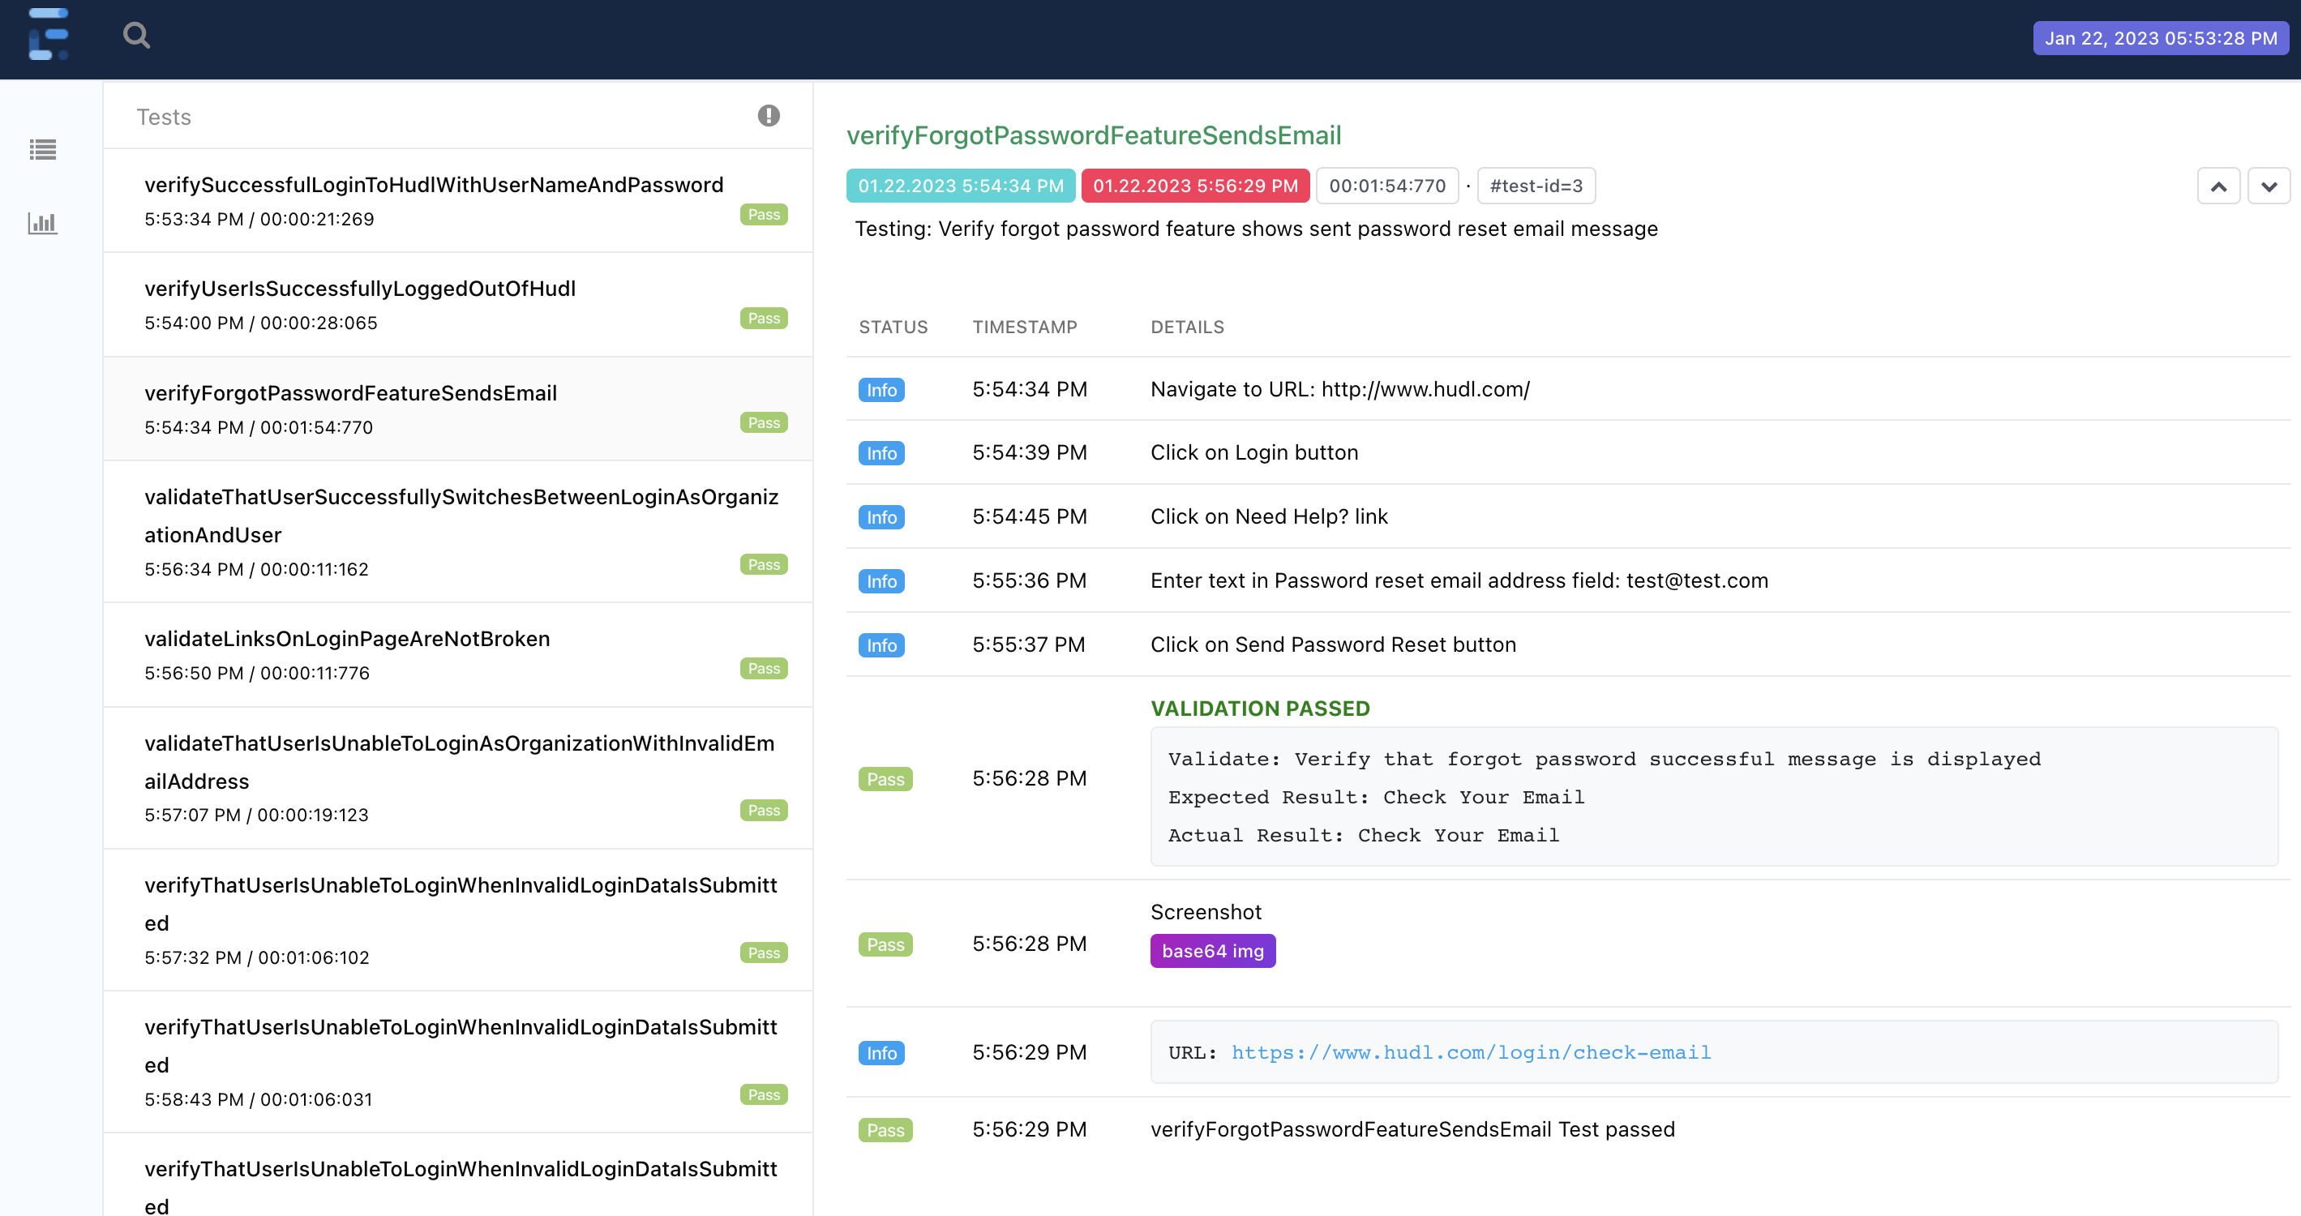Image resolution: width=2301 pixels, height=1216 pixels.
Task: Click the Pass badge on verifyForgotPasswordFeatureSendsEmail
Action: click(x=764, y=422)
